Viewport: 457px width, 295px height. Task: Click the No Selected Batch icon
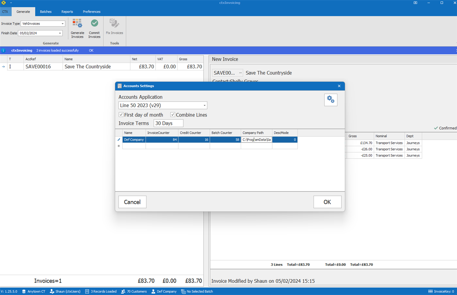click(x=183, y=291)
